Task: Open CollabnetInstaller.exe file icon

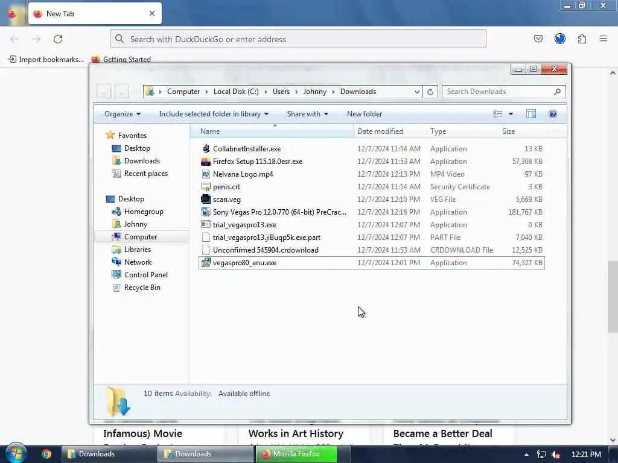Action: pyautogui.click(x=206, y=148)
